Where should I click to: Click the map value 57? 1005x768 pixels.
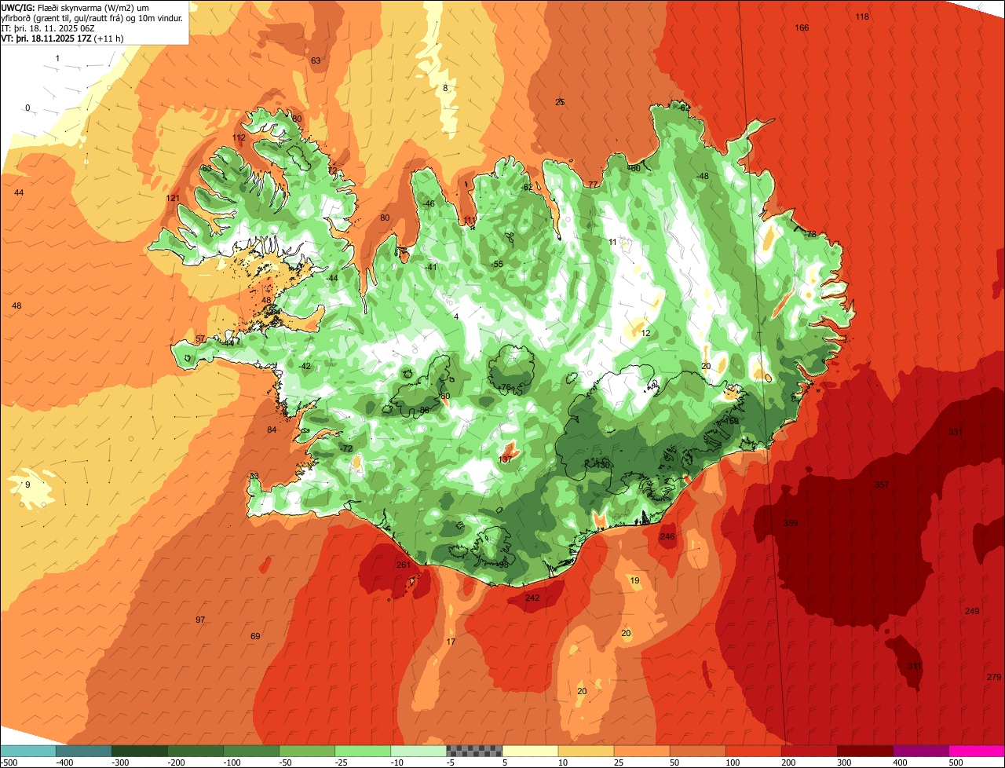point(201,338)
